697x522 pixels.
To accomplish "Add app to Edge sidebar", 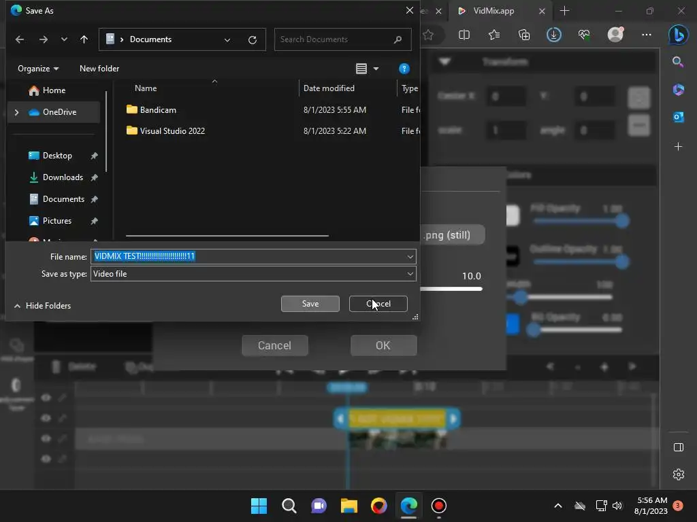I will click(679, 147).
